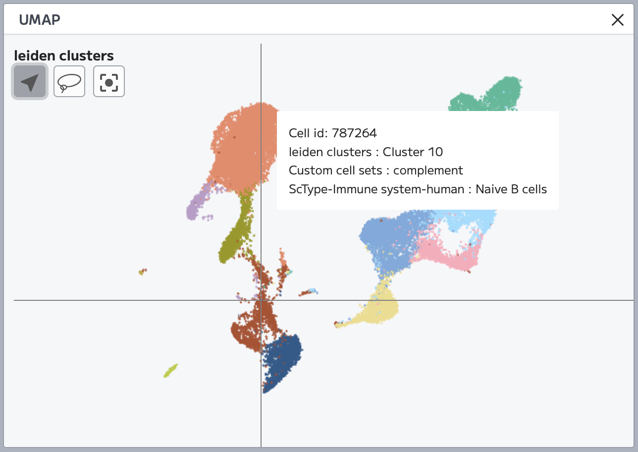Click the Cell id 787264 tooltip line
638x452 pixels.
[332, 133]
